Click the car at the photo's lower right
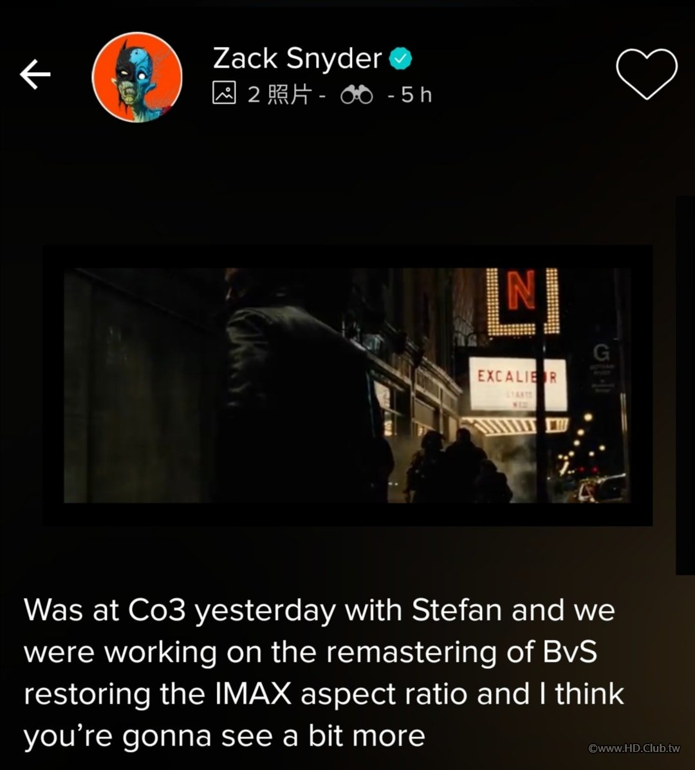This screenshot has height=770, width=695. [x=600, y=489]
